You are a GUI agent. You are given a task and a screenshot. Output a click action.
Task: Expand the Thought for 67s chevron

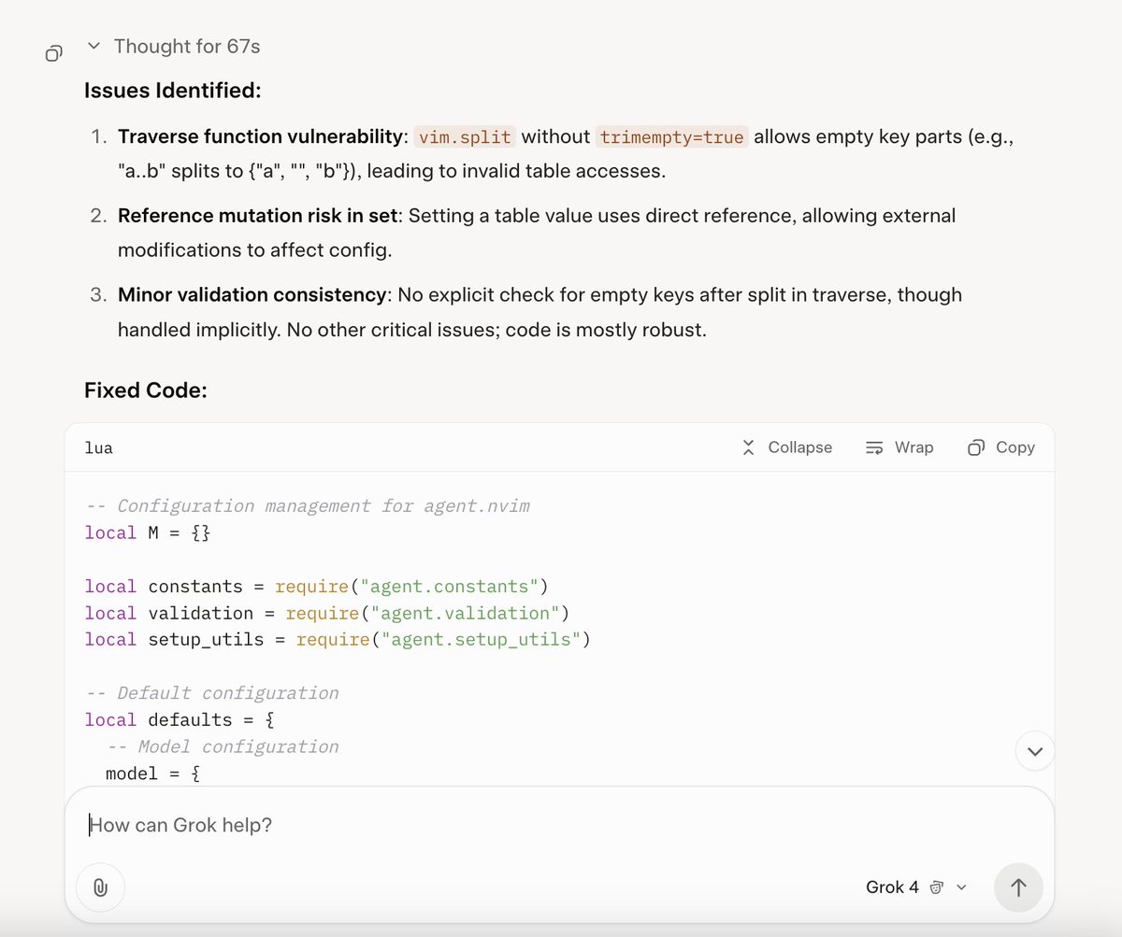click(93, 46)
